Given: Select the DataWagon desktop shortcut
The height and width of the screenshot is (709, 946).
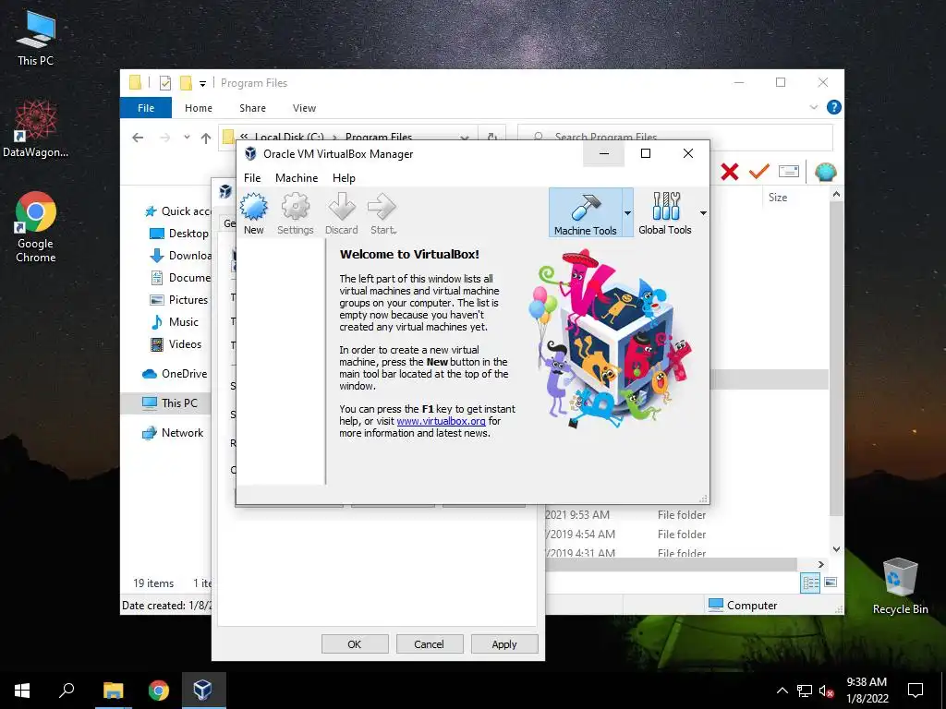Looking at the screenshot, I should pyautogui.click(x=36, y=129).
